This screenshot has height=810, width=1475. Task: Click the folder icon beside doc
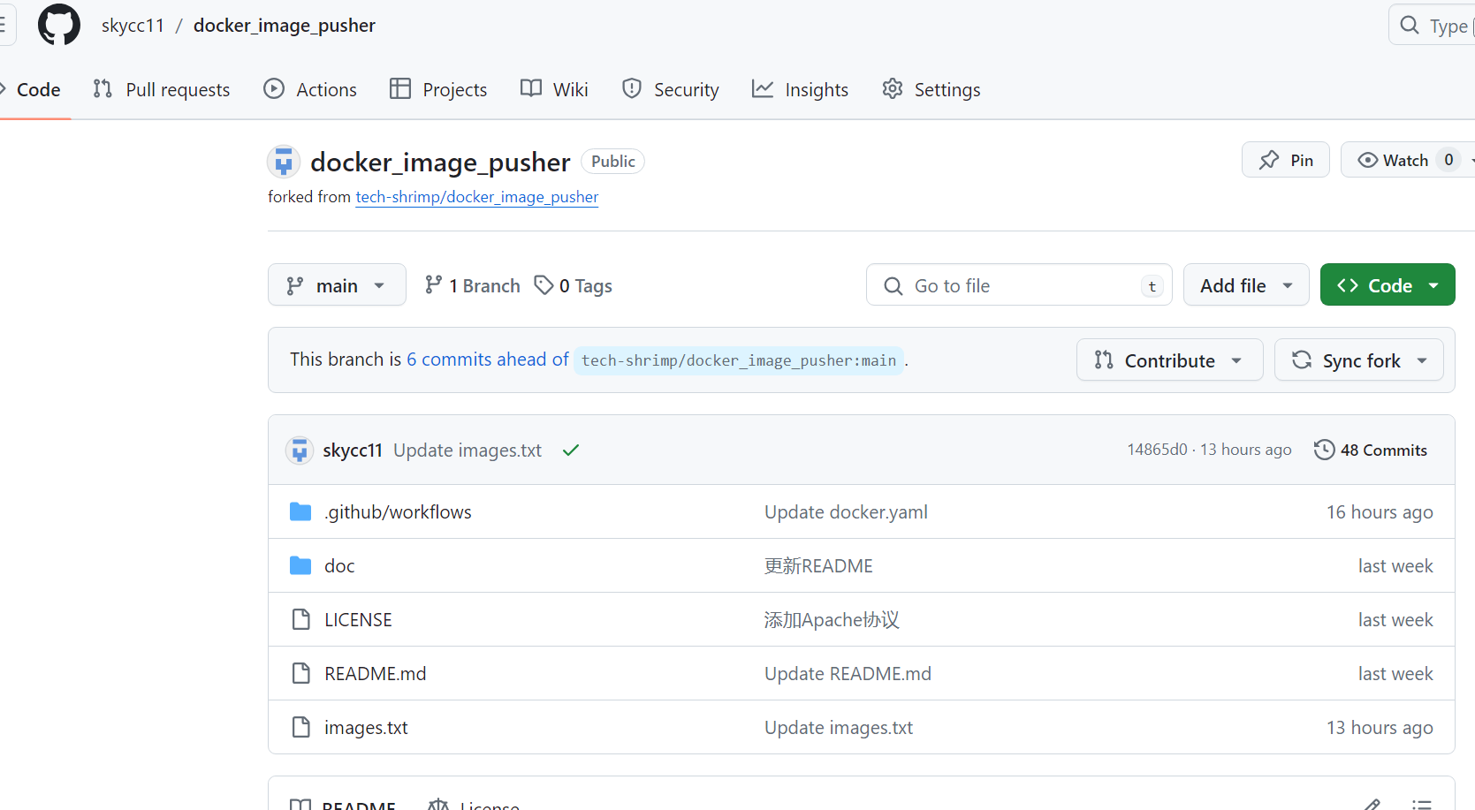[300, 565]
